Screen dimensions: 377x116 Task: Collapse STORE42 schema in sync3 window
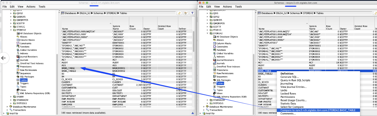coord(11,30)
